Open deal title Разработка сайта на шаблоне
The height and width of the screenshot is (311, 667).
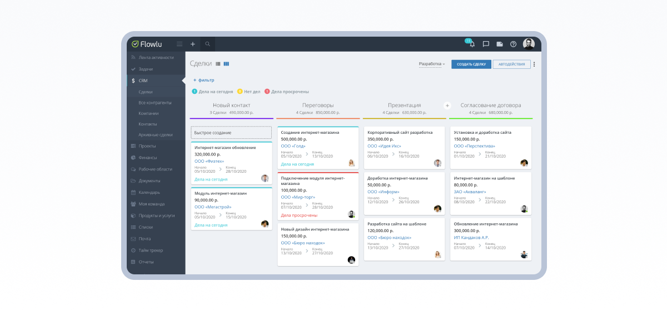coord(397,224)
